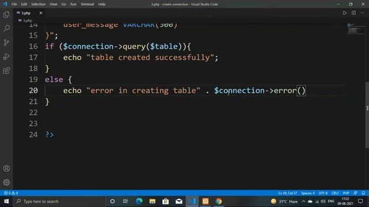Open Mail app from the taskbar
The height and width of the screenshot is (207, 369).
(x=179, y=201)
